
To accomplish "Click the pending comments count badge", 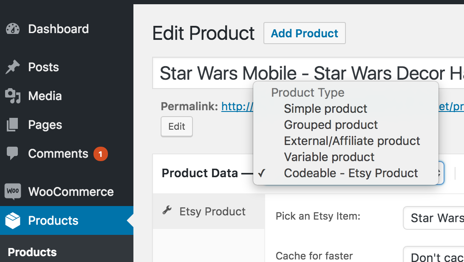I will [x=101, y=154].
